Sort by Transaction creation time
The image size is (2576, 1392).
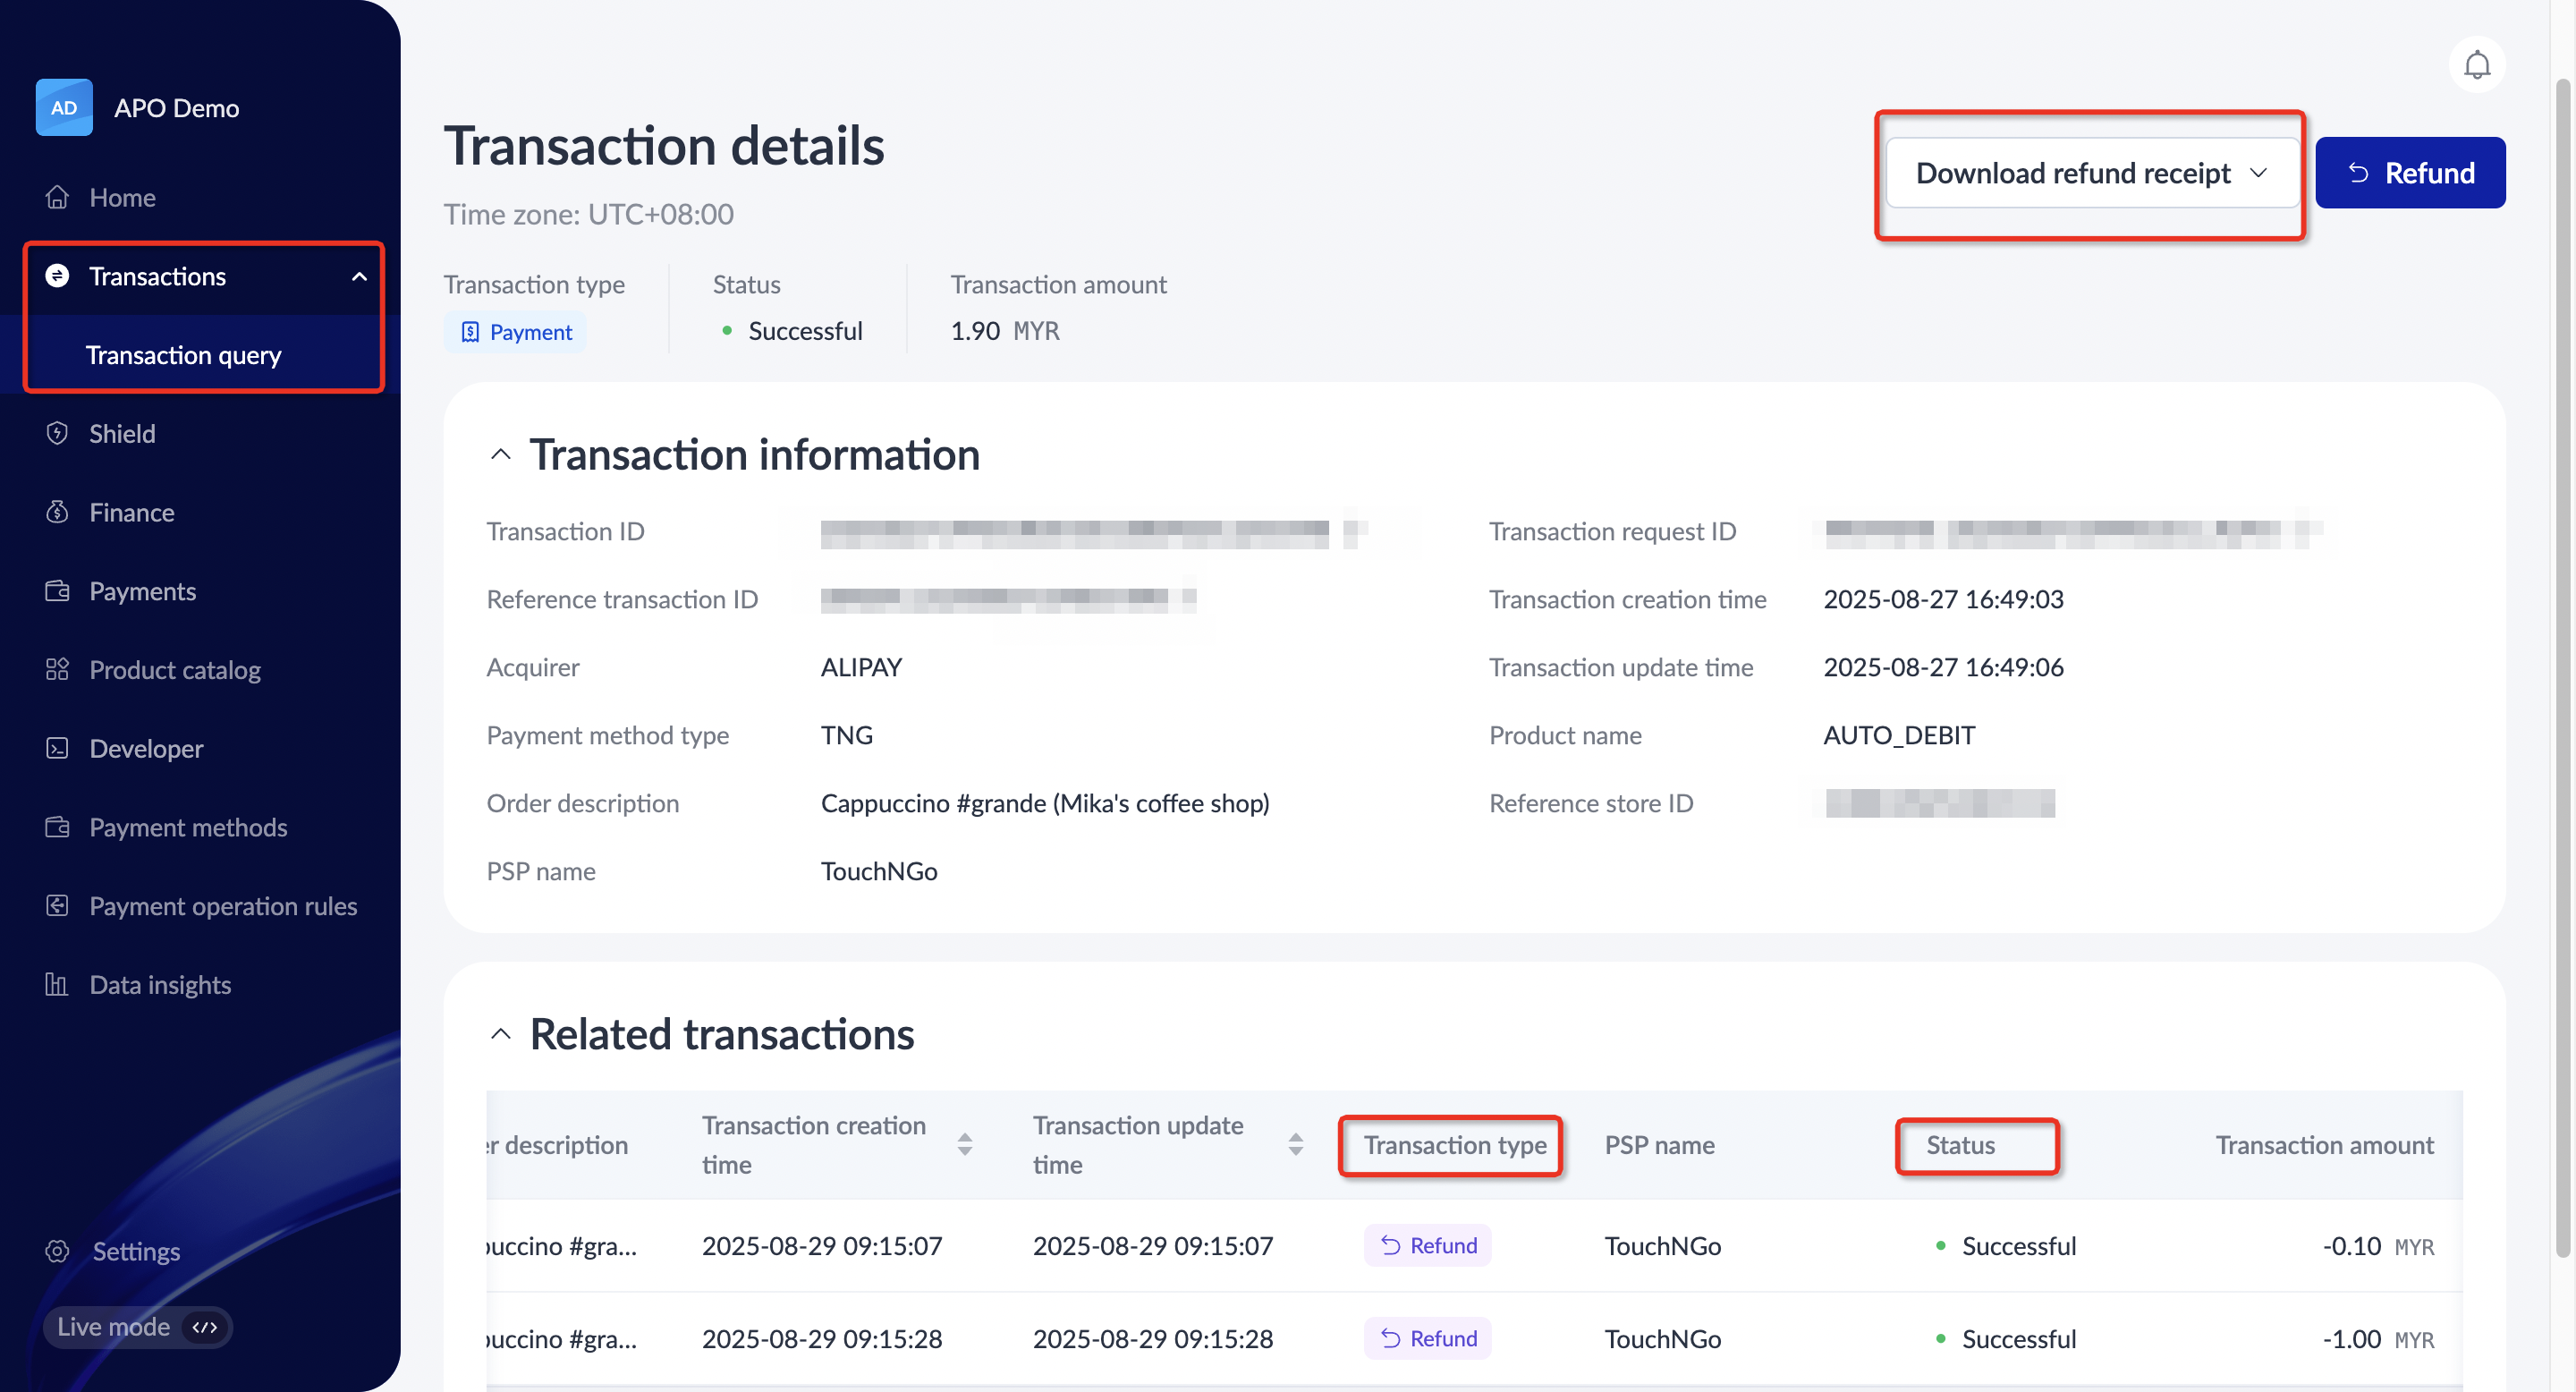click(964, 1144)
